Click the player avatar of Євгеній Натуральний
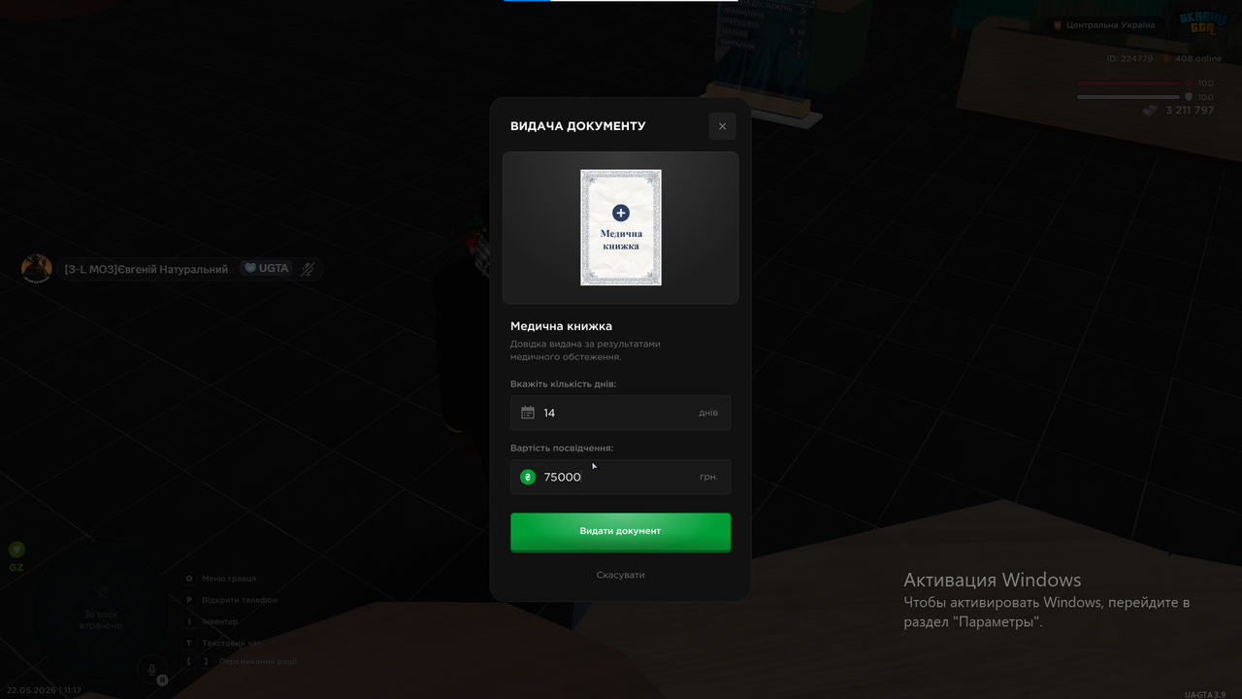 pyautogui.click(x=37, y=269)
